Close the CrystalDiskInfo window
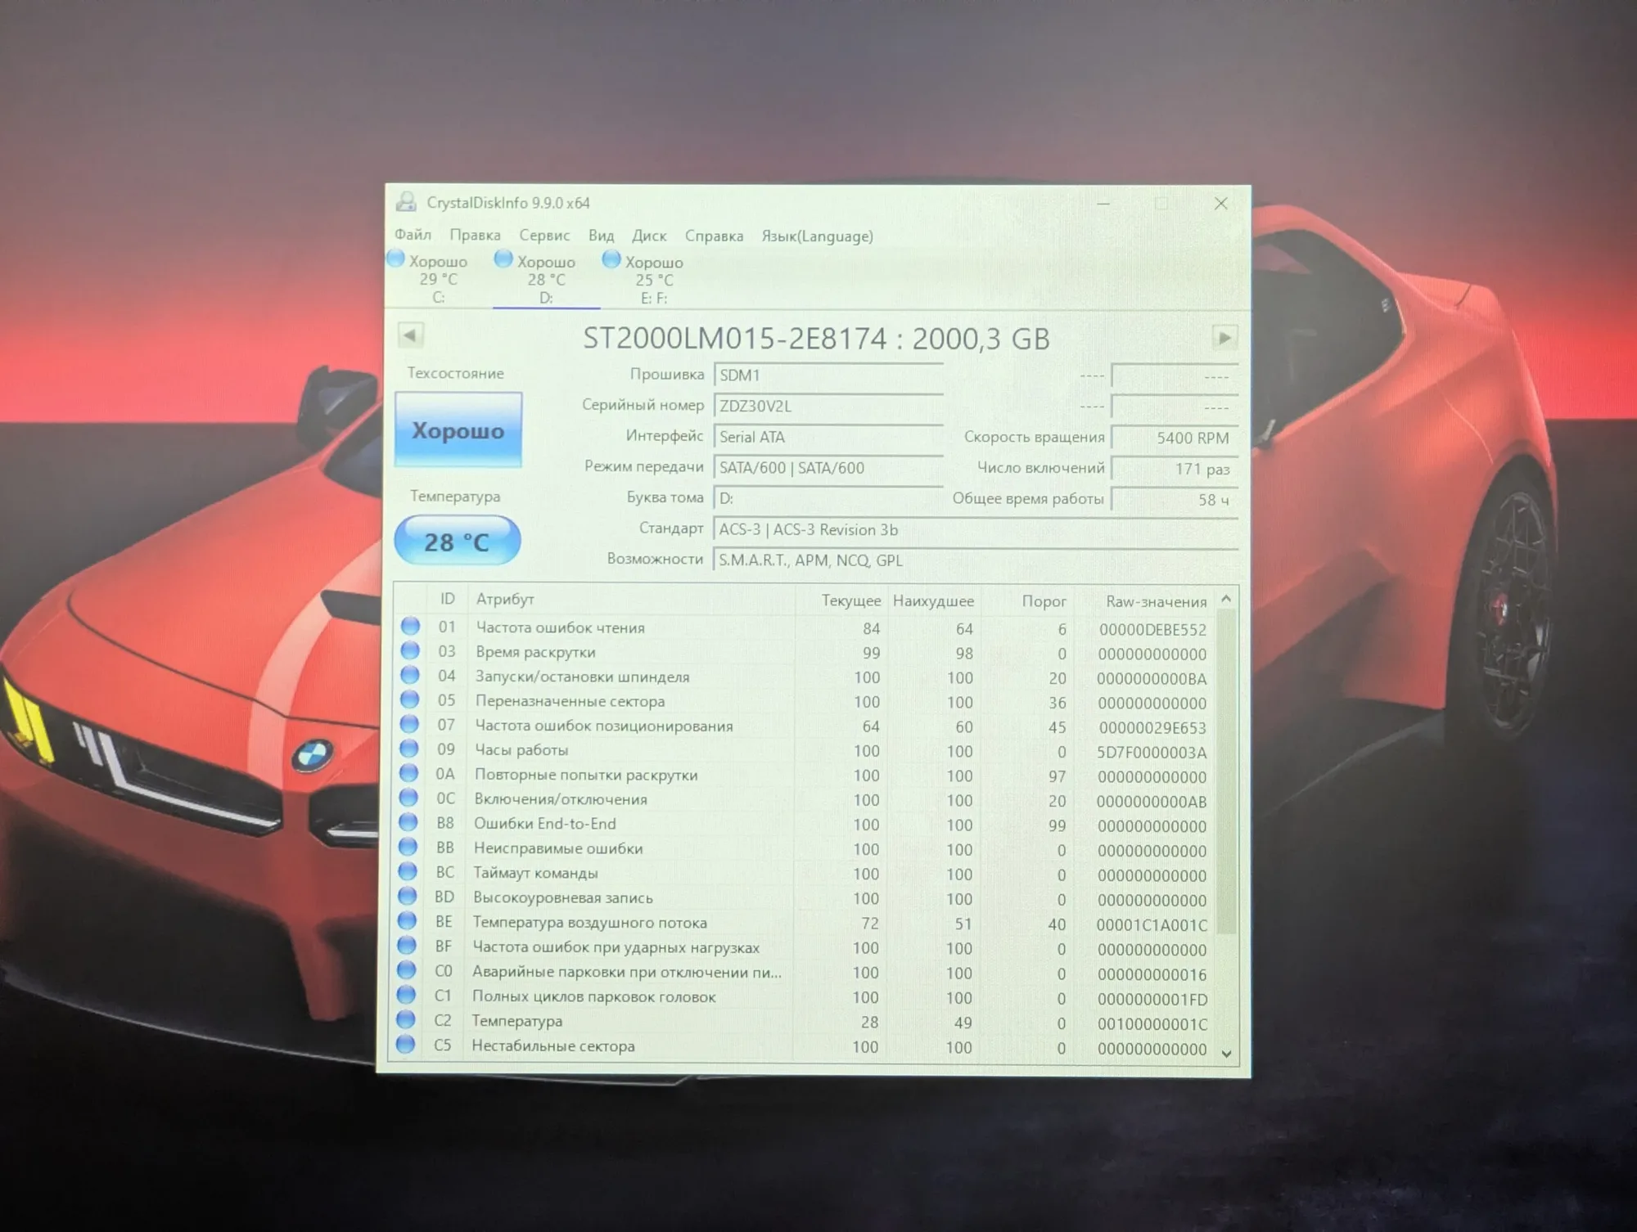 [x=1220, y=204]
